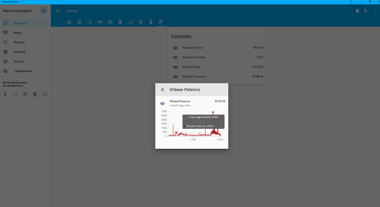The image size is (380, 207).
Task: Select the bedroom bed tab
Action: [x=100, y=22]
